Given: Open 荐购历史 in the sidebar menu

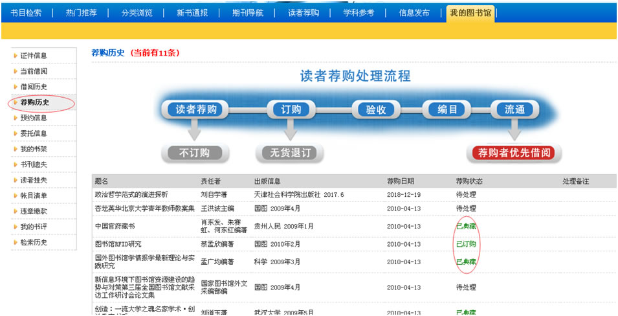Looking at the screenshot, I should tap(34, 102).
